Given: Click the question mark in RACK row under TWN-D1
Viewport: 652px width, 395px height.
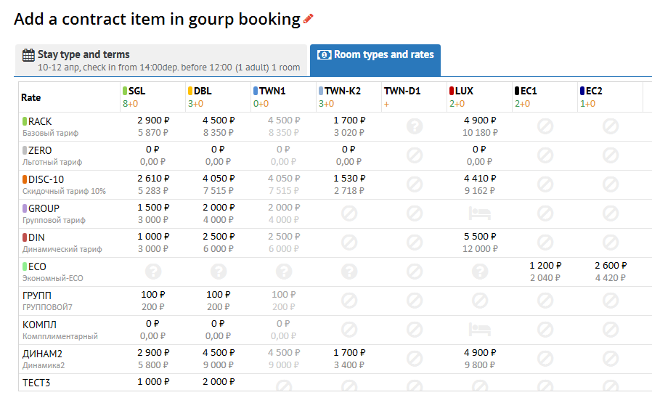Looking at the screenshot, I should 415,126.
